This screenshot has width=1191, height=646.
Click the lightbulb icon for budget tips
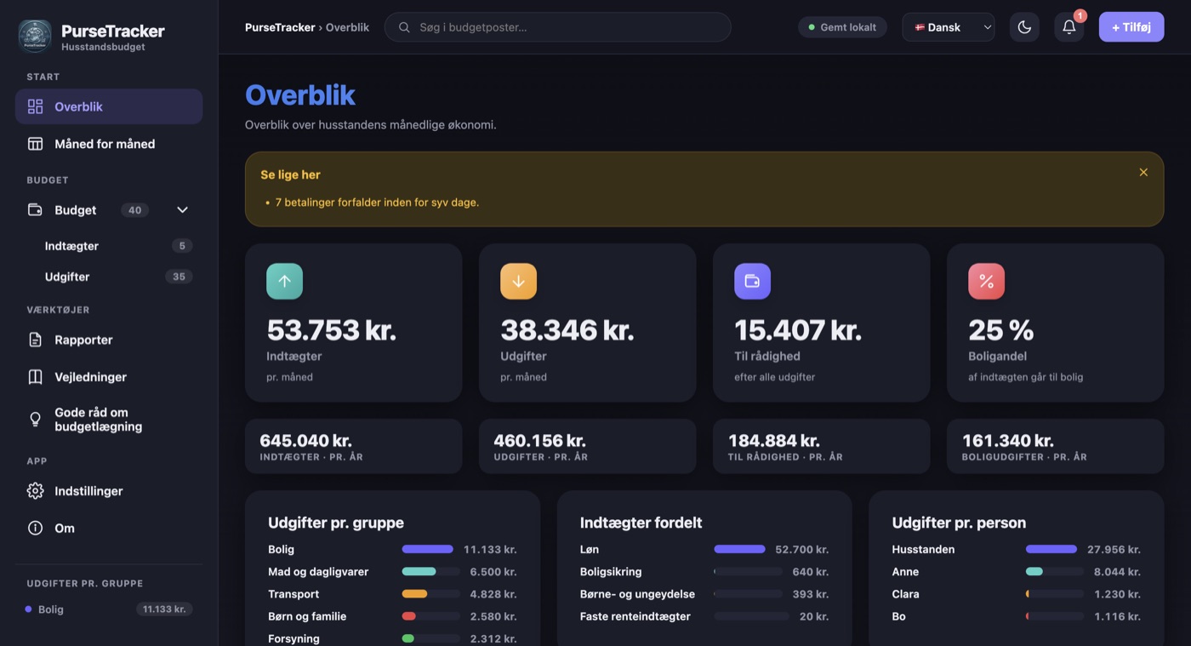(35, 419)
